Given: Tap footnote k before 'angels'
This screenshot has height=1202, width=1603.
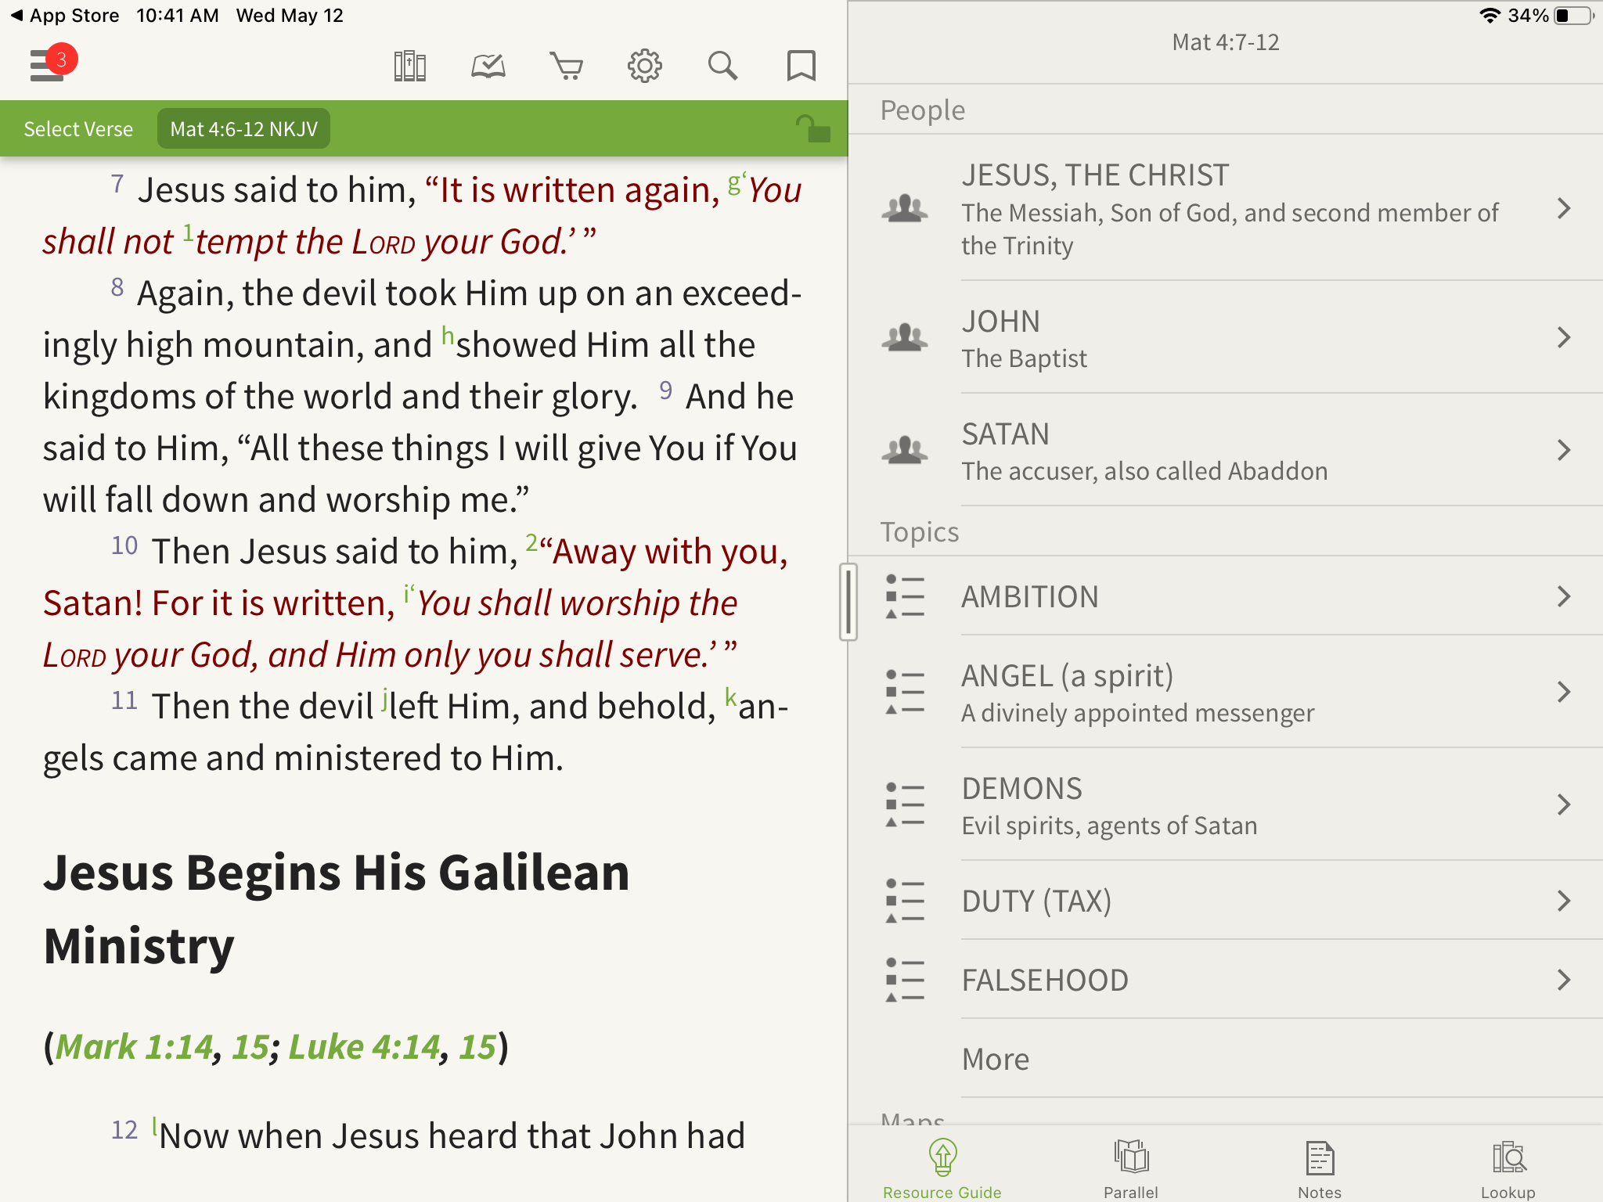Looking at the screenshot, I should (730, 696).
